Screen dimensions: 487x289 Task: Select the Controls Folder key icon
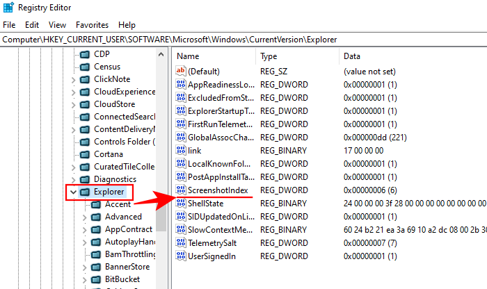[85, 142]
